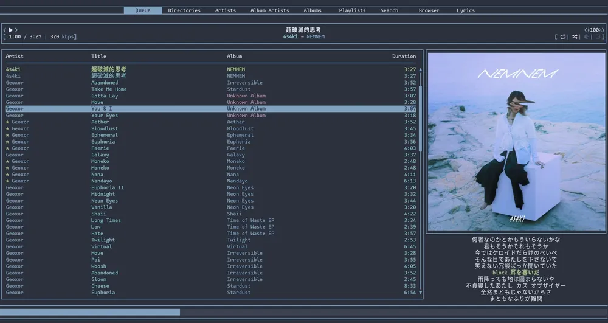Select the track Your Eyes
The width and height of the screenshot is (608, 323).
pos(105,116)
